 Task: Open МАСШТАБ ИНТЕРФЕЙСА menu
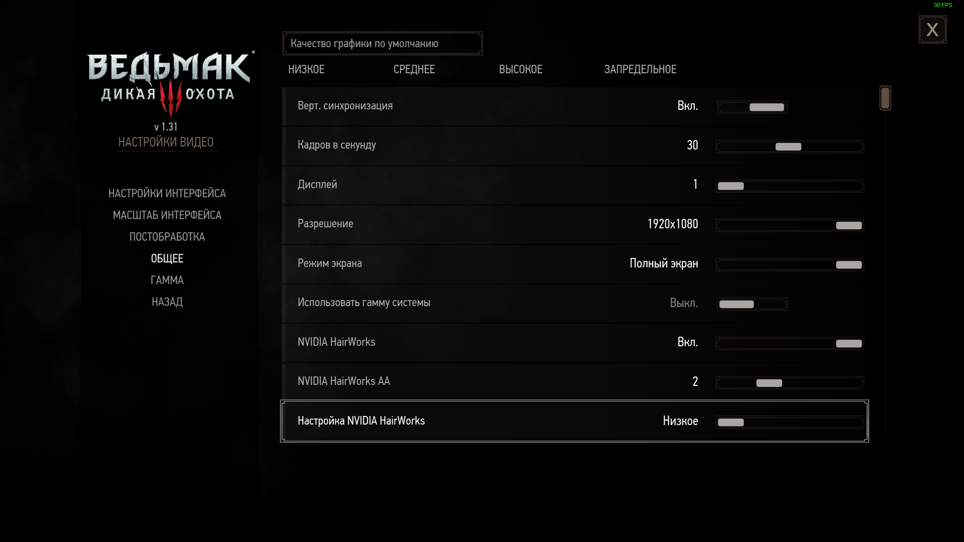[x=167, y=215]
